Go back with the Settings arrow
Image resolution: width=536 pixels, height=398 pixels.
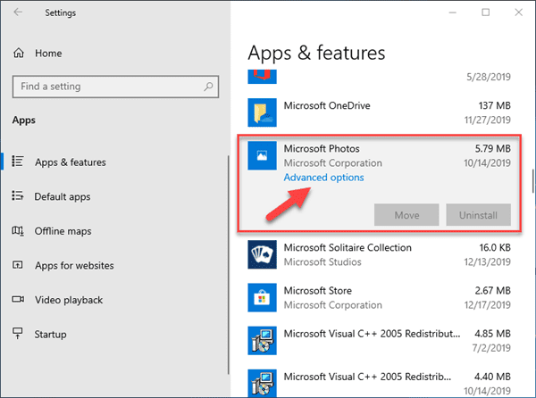click(x=18, y=12)
